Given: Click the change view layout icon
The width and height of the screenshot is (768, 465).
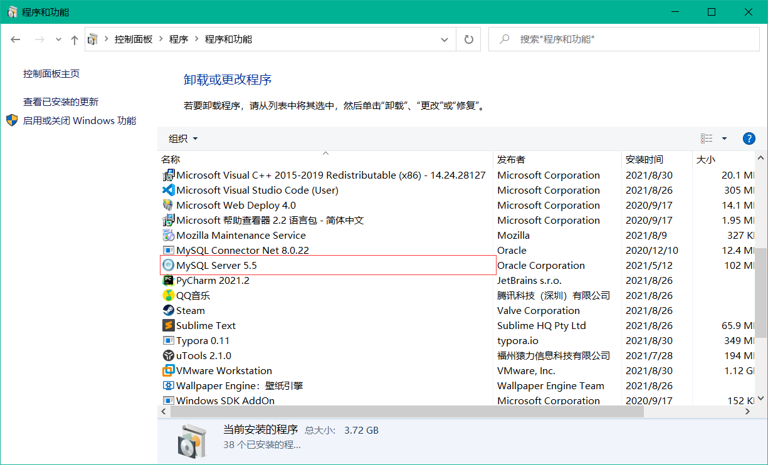Looking at the screenshot, I should tap(707, 138).
